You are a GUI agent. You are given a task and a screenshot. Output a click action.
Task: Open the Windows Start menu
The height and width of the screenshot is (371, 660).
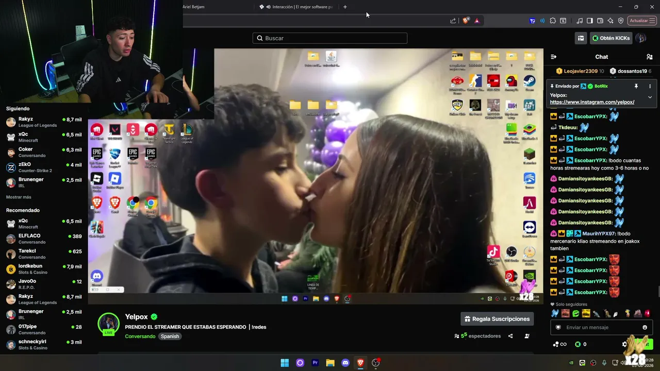point(285,363)
